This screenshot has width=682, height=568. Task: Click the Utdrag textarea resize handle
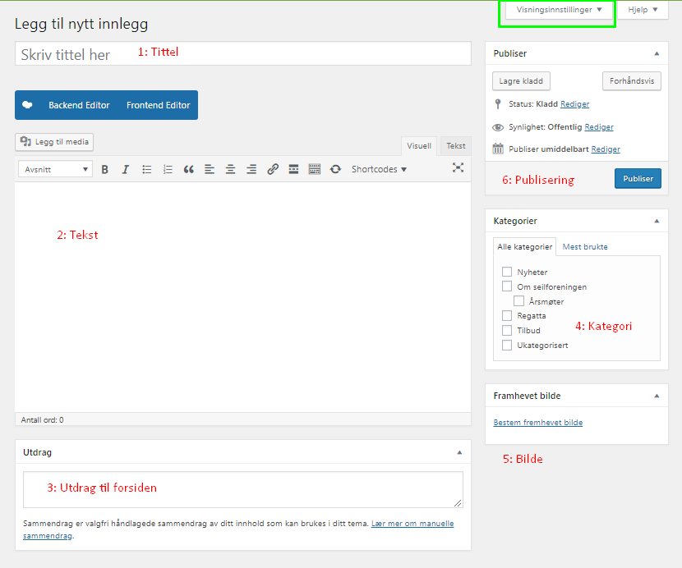pos(458,503)
